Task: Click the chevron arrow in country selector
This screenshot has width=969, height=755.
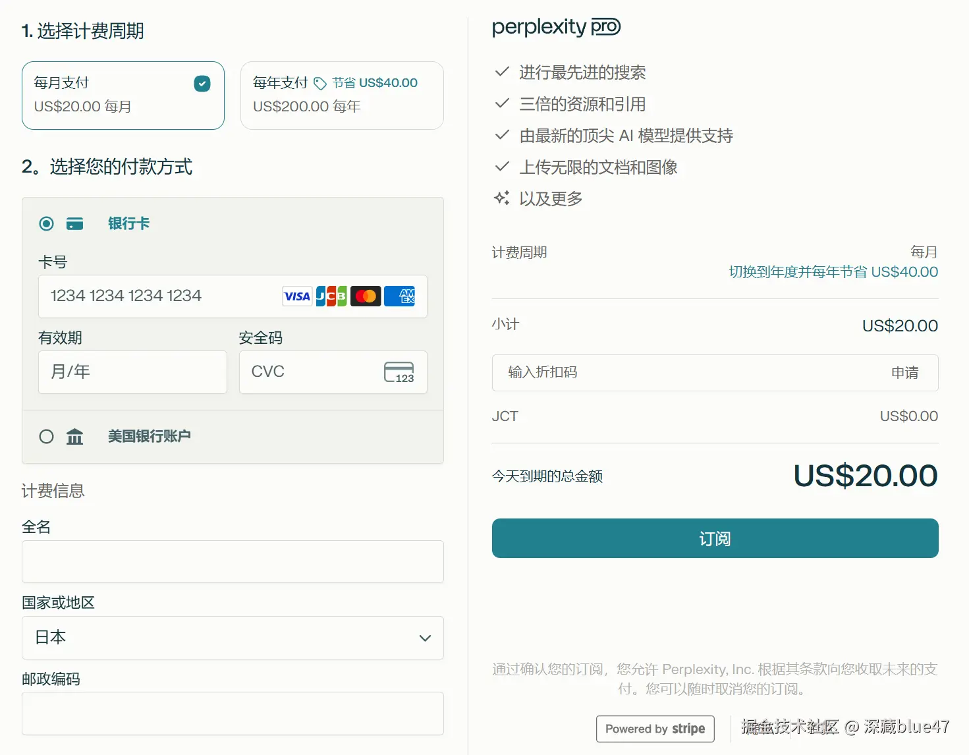Action: [x=426, y=638]
